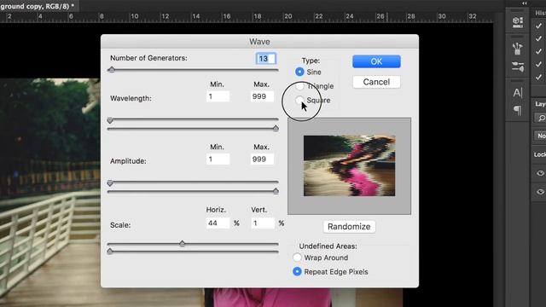The width and height of the screenshot is (546, 307).
Task: Click the 'Lock' label in Layers panel
Action: tap(540, 154)
